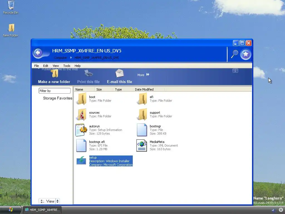The height and width of the screenshot is (214, 285).
Task: Go back with the round back arrow
Action: (38, 53)
